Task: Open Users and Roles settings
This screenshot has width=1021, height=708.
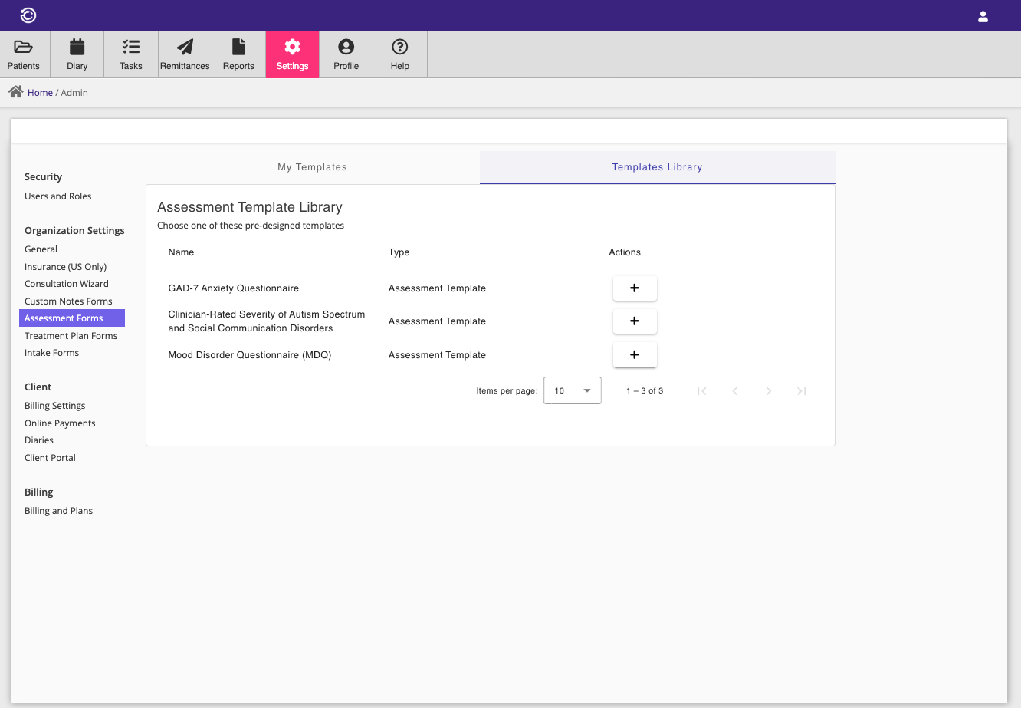Action: pos(58,196)
